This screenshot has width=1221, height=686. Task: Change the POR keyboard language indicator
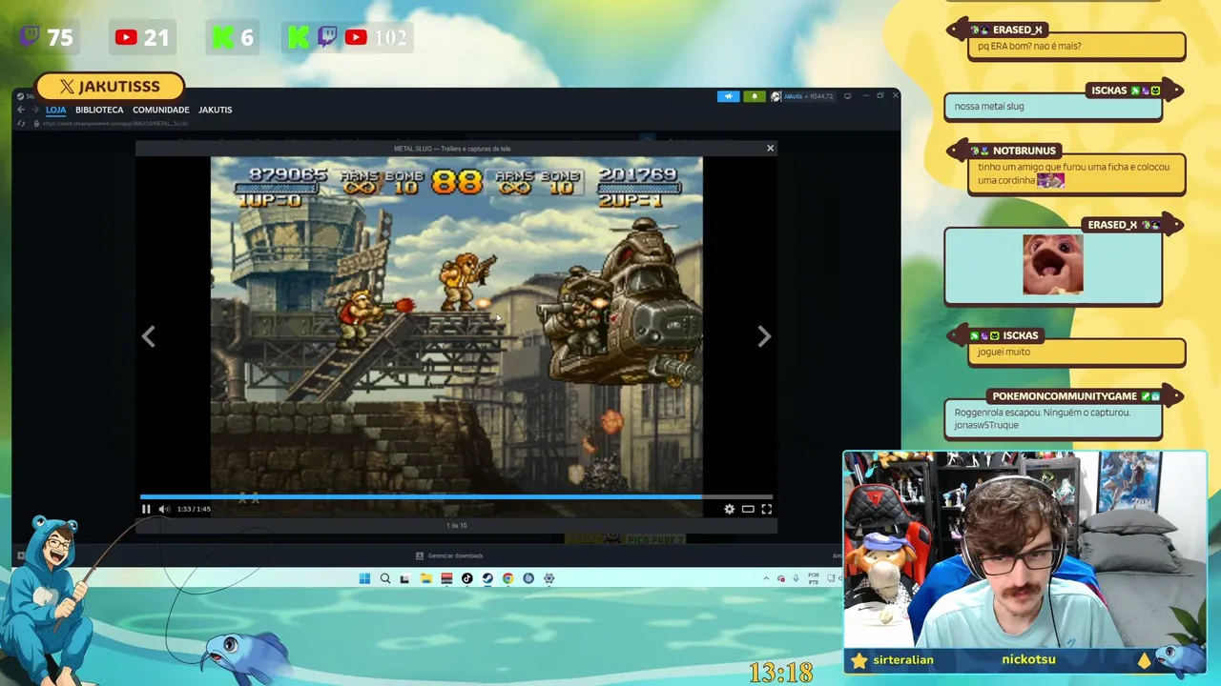click(x=814, y=578)
